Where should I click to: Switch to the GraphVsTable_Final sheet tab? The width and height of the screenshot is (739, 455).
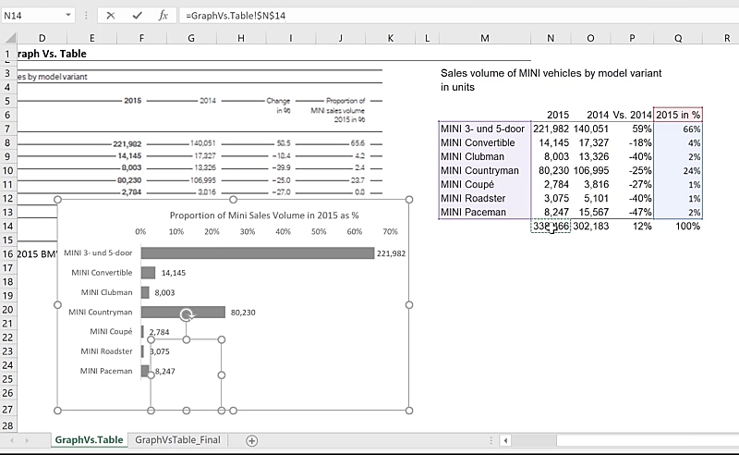[177, 440]
